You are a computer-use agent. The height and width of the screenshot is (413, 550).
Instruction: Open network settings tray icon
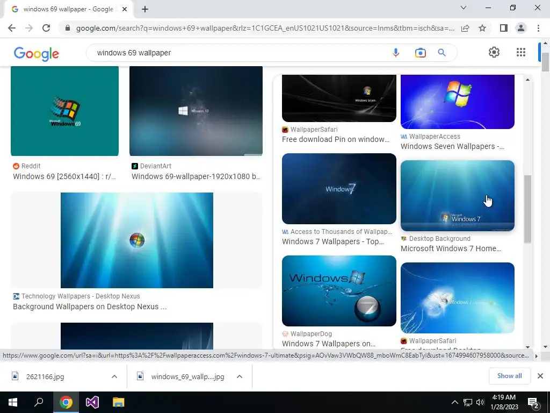(x=468, y=402)
